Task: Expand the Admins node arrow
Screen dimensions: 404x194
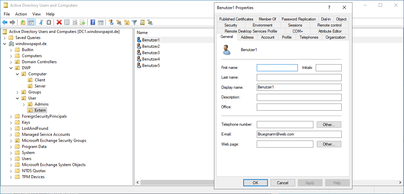Action: coord(24,104)
